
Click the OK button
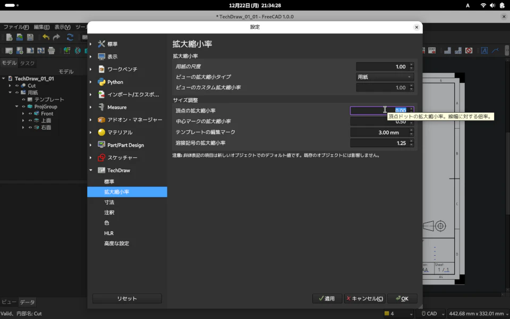pyautogui.click(x=402, y=298)
